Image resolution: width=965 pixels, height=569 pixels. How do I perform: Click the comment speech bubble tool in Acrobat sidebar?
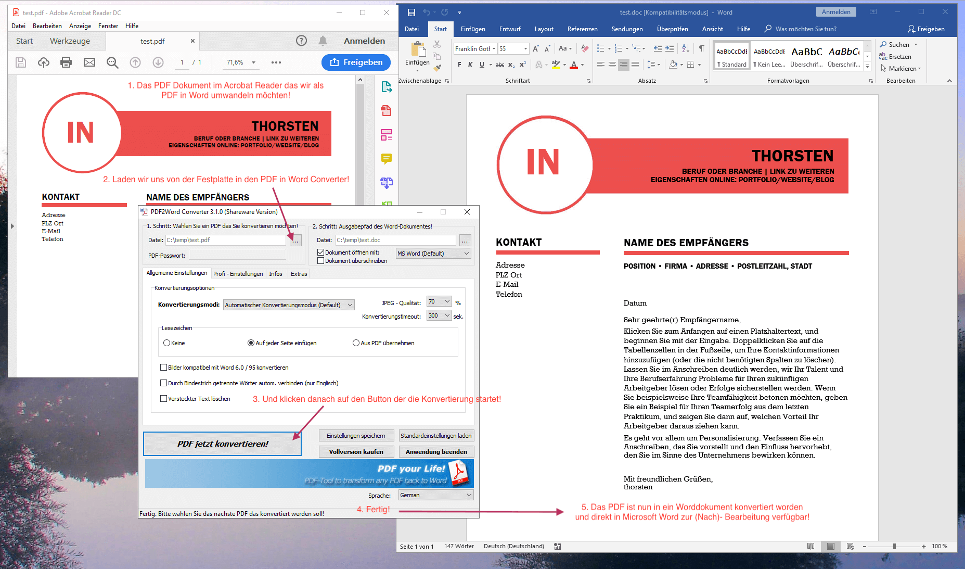pyautogui.click(x=387, y=158)
